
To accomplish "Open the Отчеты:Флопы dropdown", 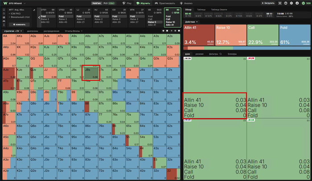I will click(74, 31).
